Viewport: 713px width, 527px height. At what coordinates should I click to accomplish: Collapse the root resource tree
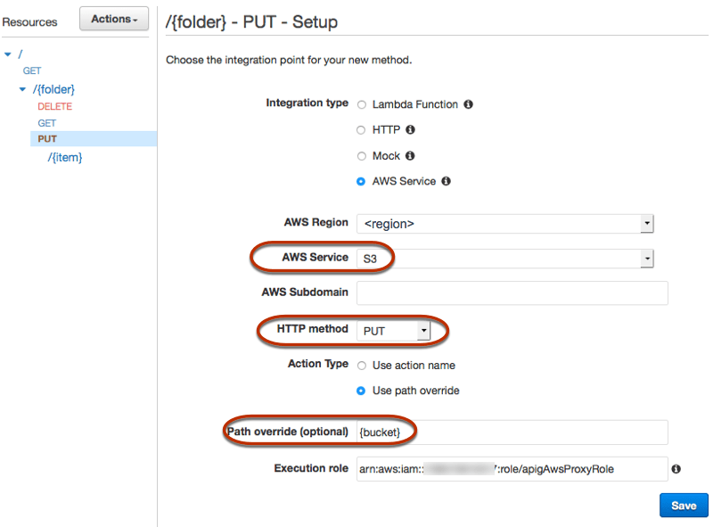7,54
